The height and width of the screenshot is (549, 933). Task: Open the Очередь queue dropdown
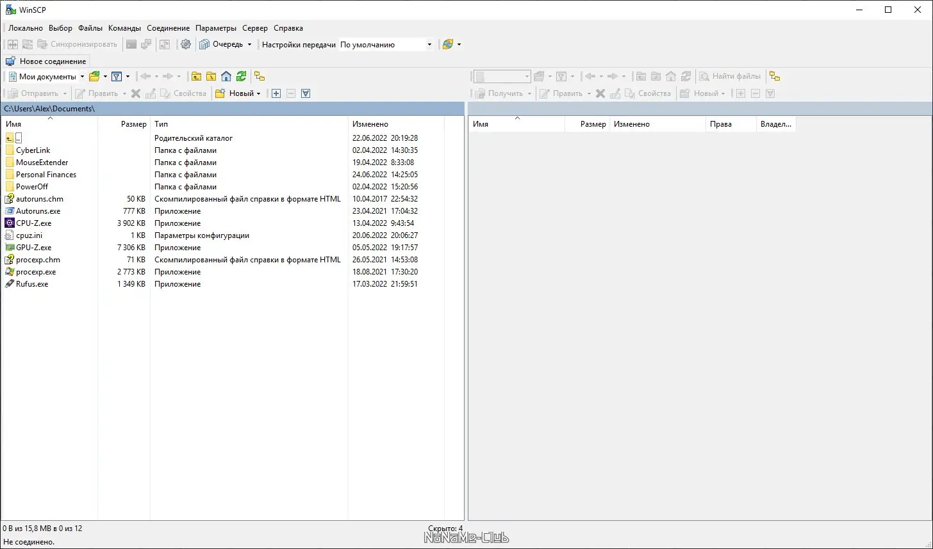tap(249, 45)
